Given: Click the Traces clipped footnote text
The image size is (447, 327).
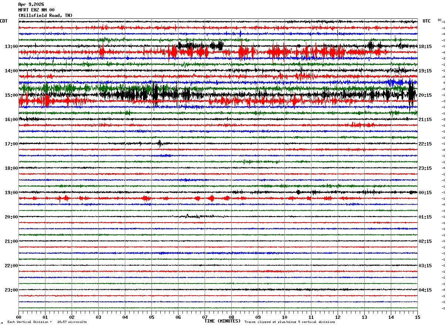Looking at the screenshot, I should pyautogui.click(x=290, y=322).
